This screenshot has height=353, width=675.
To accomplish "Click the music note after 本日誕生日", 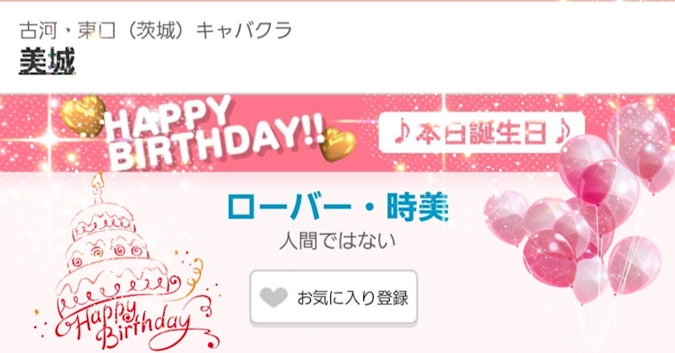I will tap(562, 133).
